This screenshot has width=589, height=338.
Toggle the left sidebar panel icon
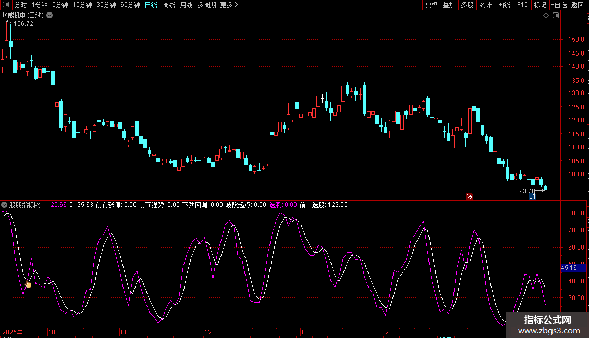tap(6, 5)
